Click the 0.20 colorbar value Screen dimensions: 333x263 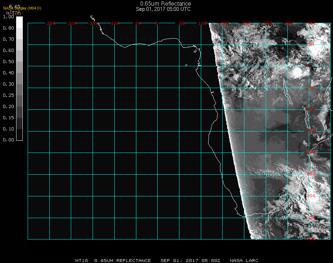[x=8, y=107]
